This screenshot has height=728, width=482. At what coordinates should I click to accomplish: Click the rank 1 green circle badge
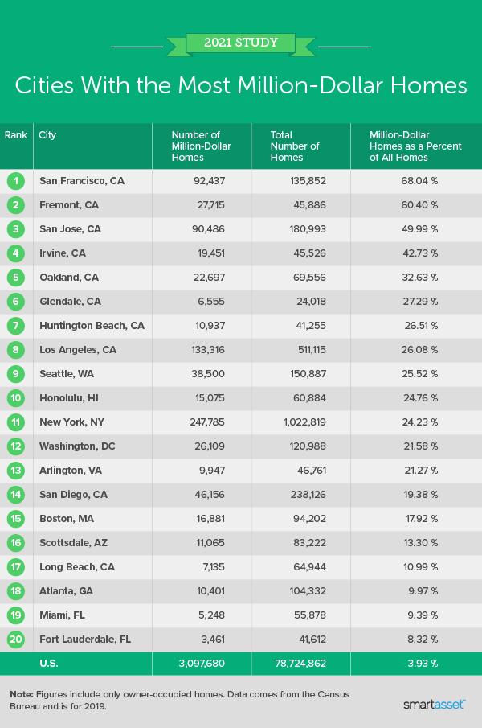(16, 181)
